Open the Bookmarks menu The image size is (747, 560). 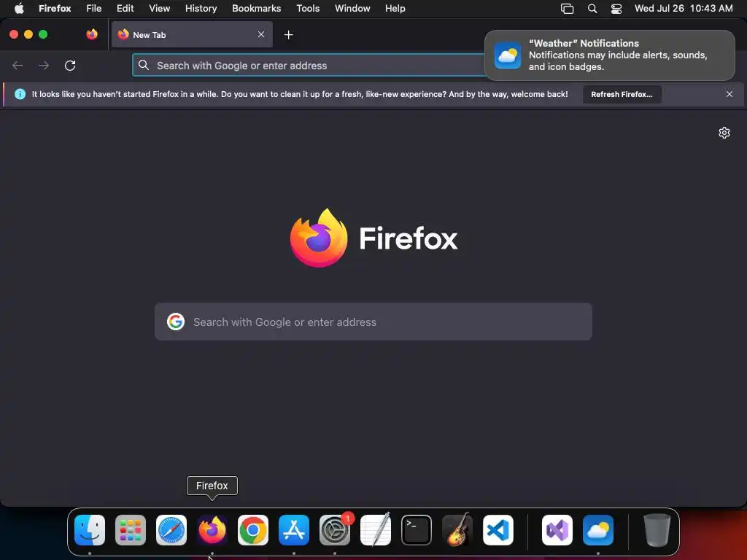pos(256,9)
